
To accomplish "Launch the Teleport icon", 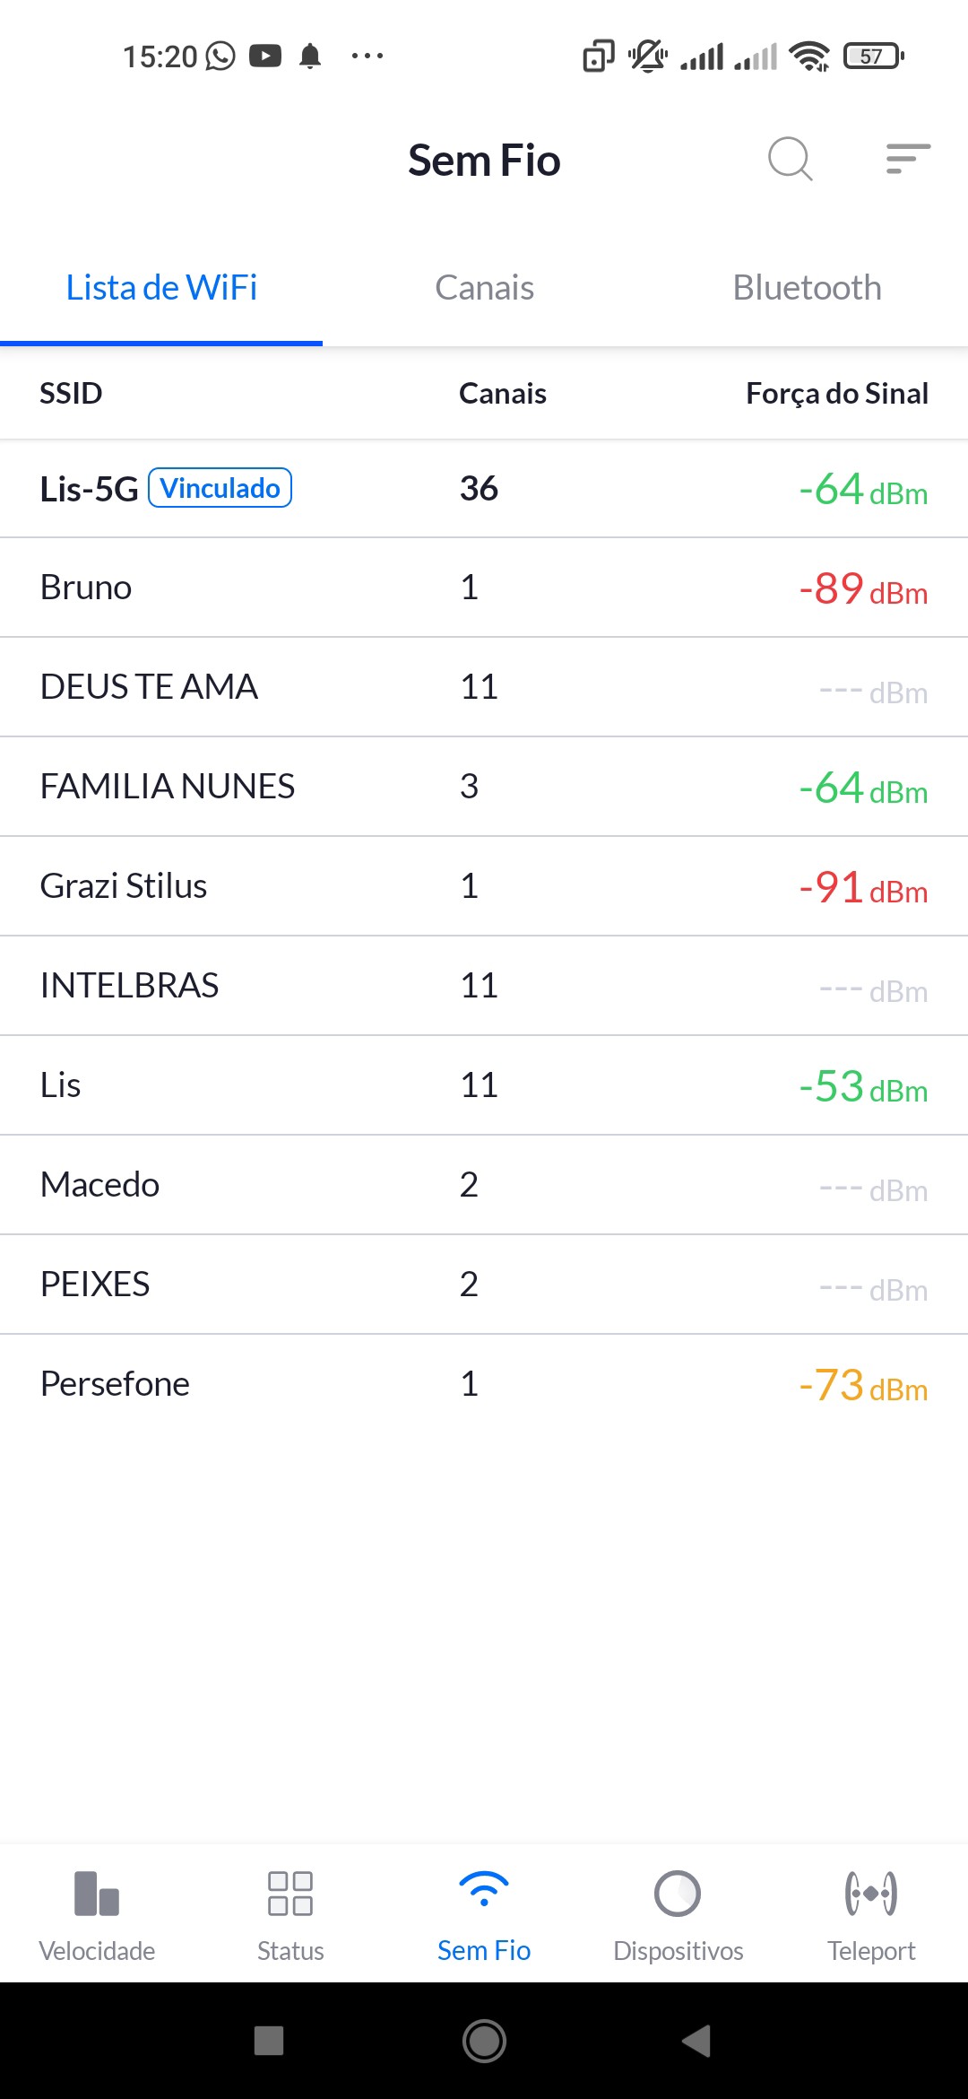I will point(871,1893).
